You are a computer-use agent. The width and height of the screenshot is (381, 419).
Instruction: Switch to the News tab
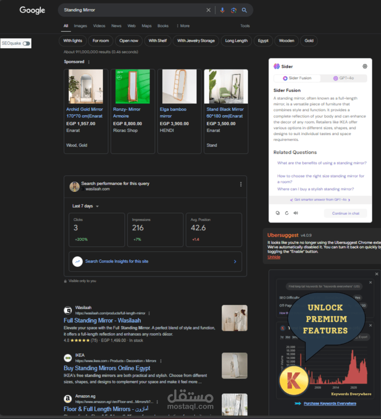[x=116, y=26]
